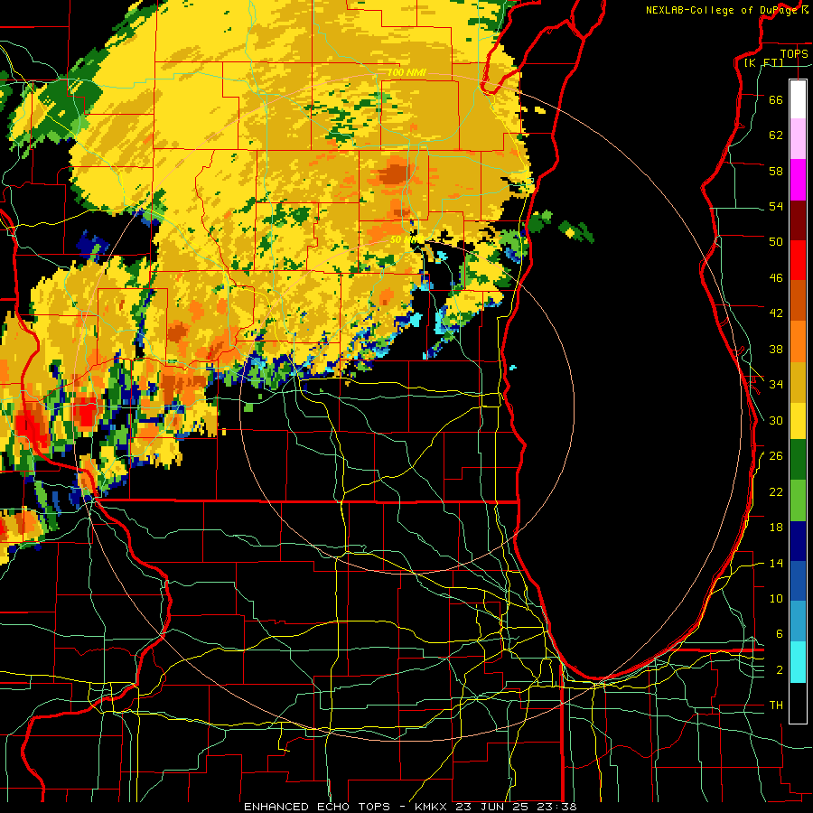Viewport: 813px width, 813px height.
Task: Select the 62 value on legend scale
Action: pyautogui.click(x=776, y=135)
